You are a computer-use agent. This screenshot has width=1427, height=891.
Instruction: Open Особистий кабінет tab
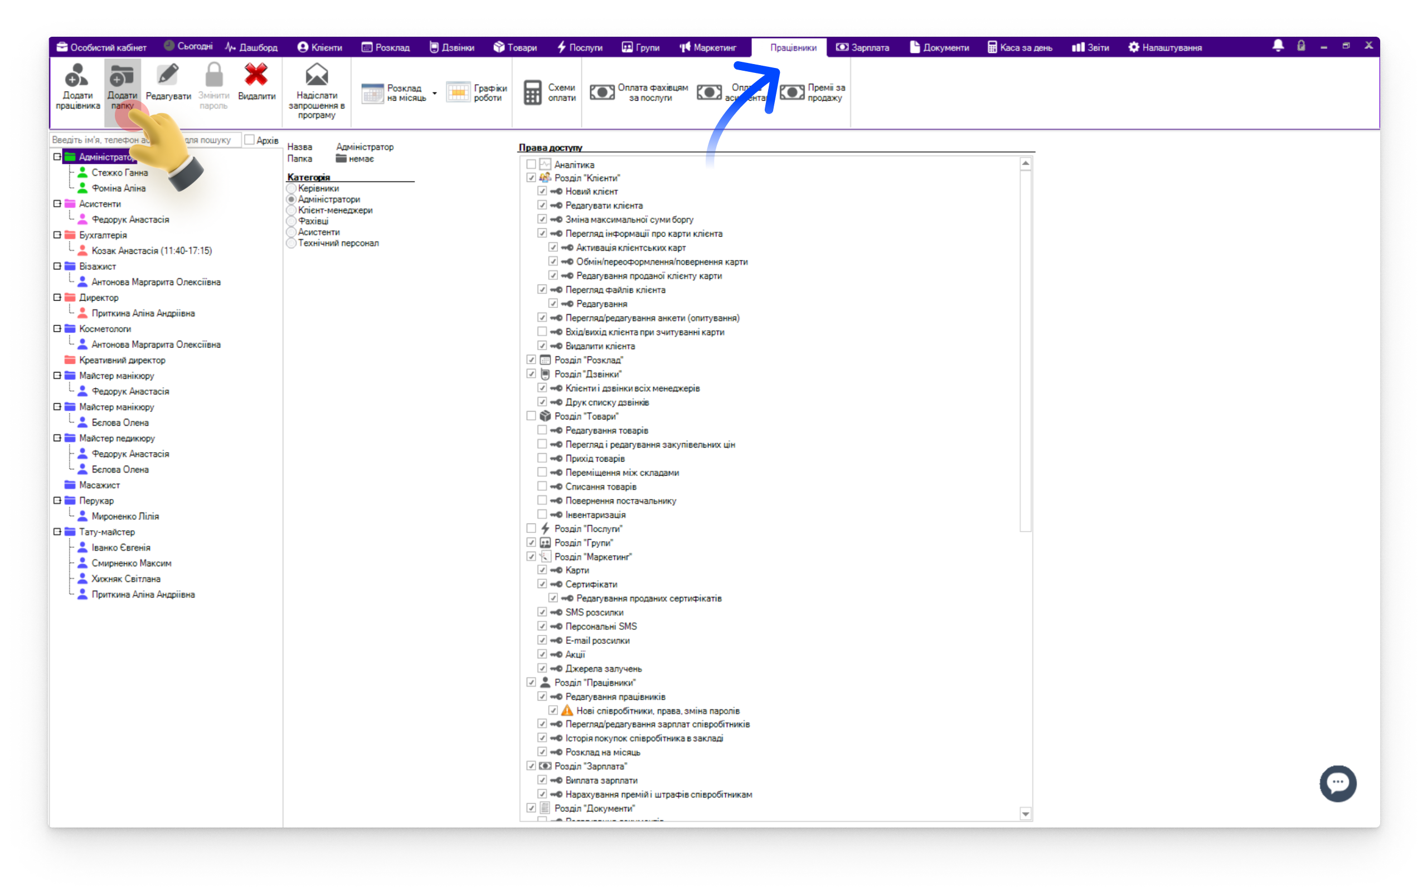tap(101, 47)
